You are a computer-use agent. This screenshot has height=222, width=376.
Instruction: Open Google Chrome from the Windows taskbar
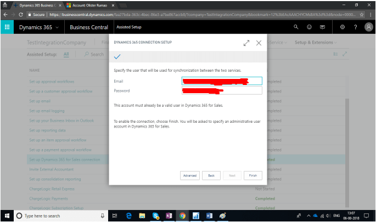pos(182,216)
